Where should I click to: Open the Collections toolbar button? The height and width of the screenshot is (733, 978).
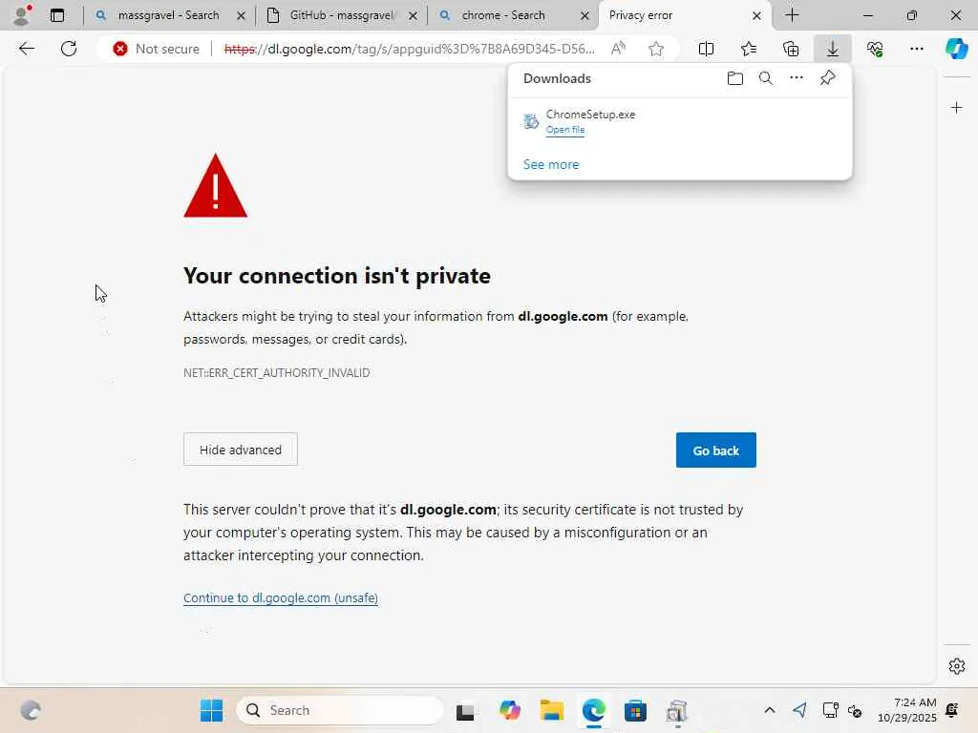[x=790, y=49]
